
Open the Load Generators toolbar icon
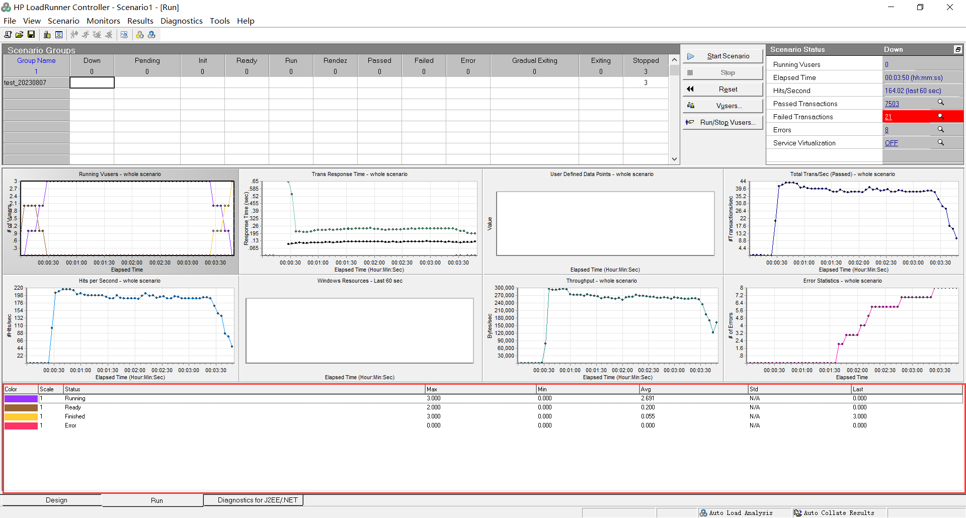coord(47,35)
